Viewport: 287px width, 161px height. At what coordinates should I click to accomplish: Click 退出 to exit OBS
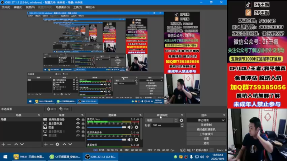(x=206, y=143)
